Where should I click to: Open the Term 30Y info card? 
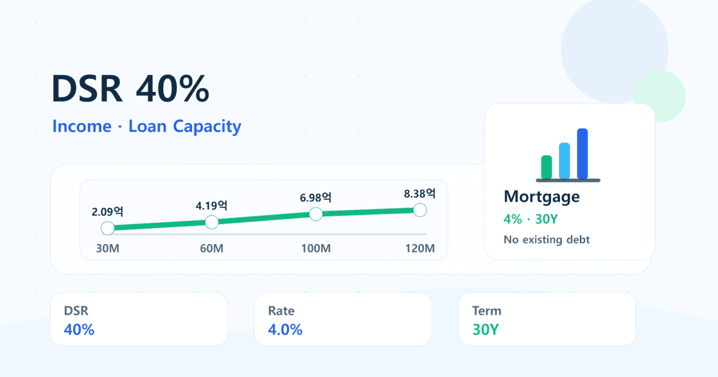(x=547, y=319)
